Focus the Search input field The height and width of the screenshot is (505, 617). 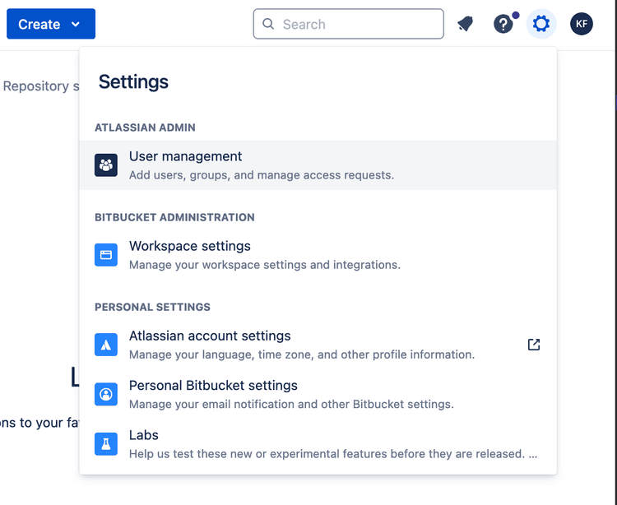coord(348,24)
